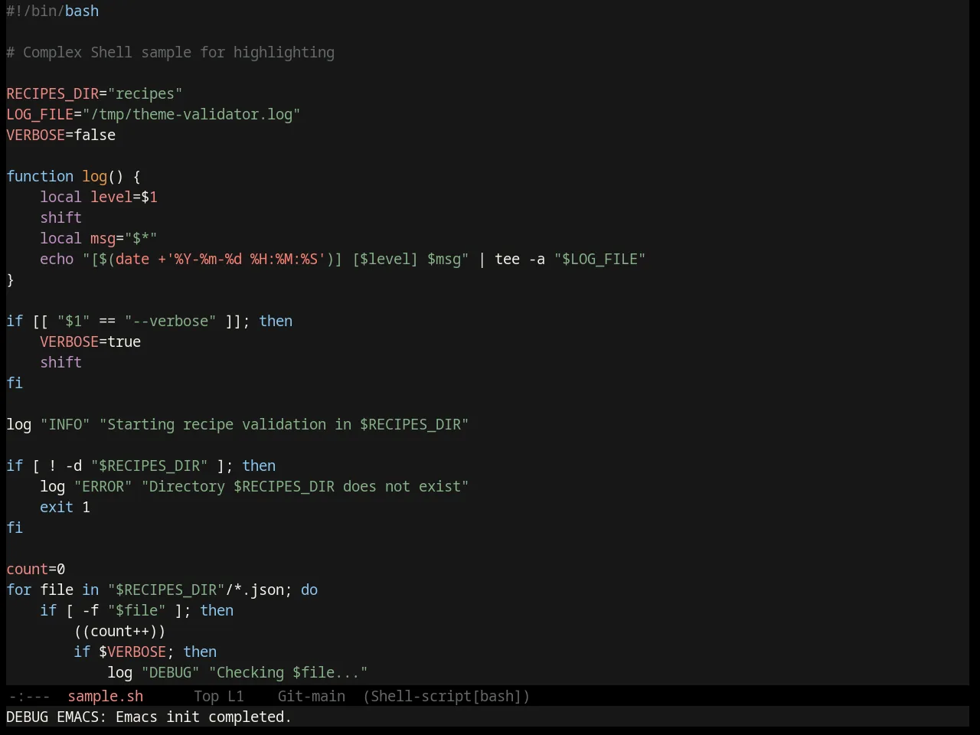Click the "ERROR" log level string
980x735 pixels.
103,486
